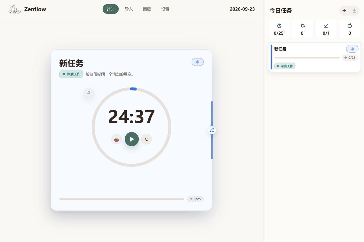Click the 新任务 title on timer card
Image resolution: width=364 pixels, height=242 pixels.
[x=71, y=63]
